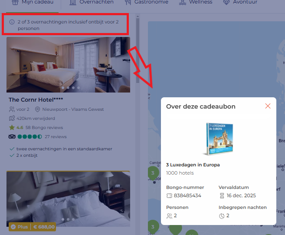The width and height of the screenshot is (285, 235).
Task: Click the green map cluster 3 at bottom left of the map
Action: [x=153, y=227]
